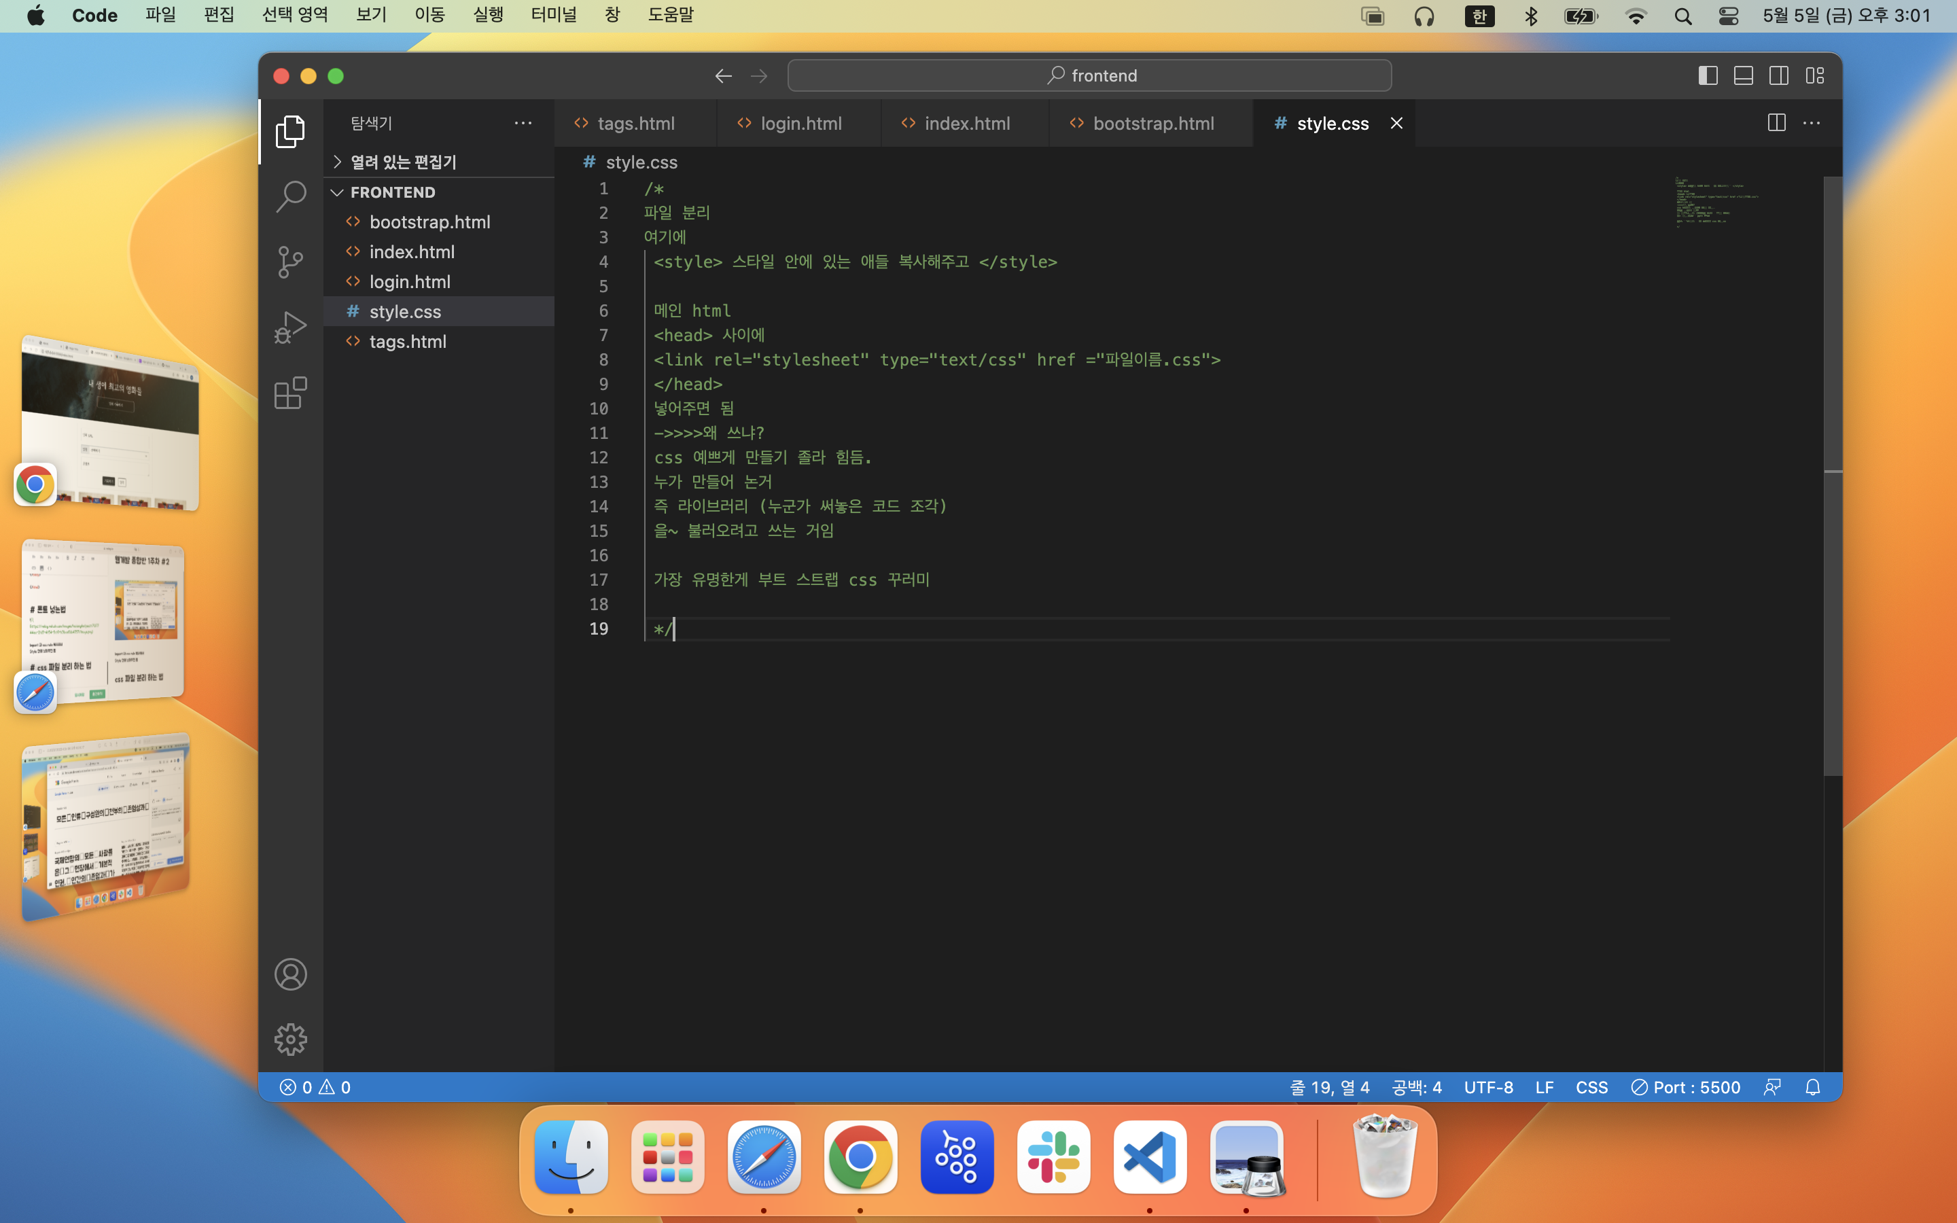Change indentation 공백: 4 setting
This screenshot has width=1957, height=1223.
(1416, 1087)
